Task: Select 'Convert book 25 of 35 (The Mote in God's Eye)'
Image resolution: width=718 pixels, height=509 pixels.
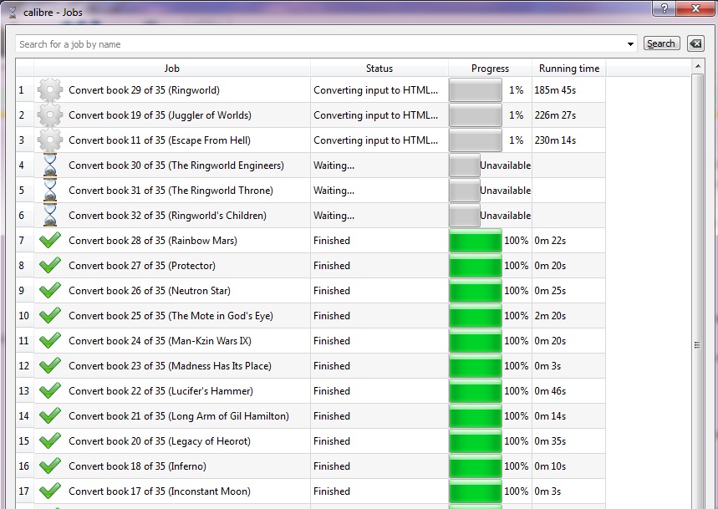Action: tap(171, 316)
